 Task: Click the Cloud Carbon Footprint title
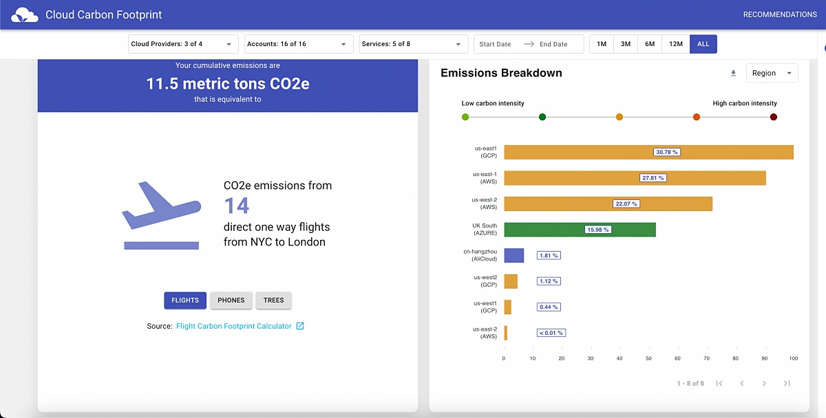pyautogui.click(x=104, y=14)
